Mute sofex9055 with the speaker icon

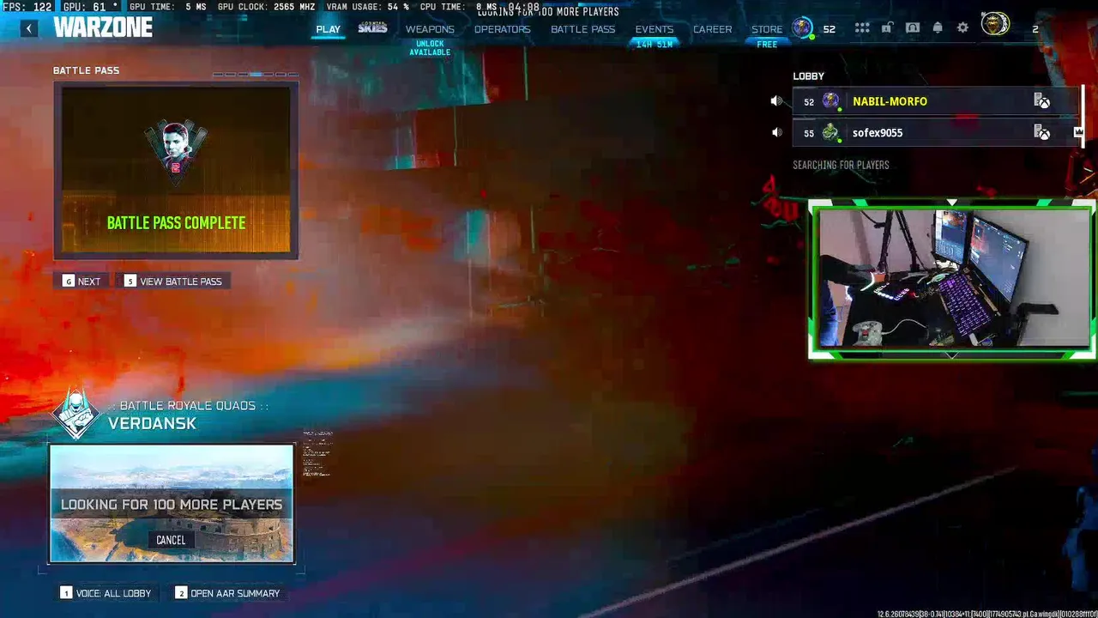click(776, 132)
